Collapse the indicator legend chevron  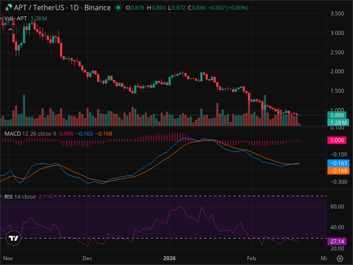[x=10, y=30]
